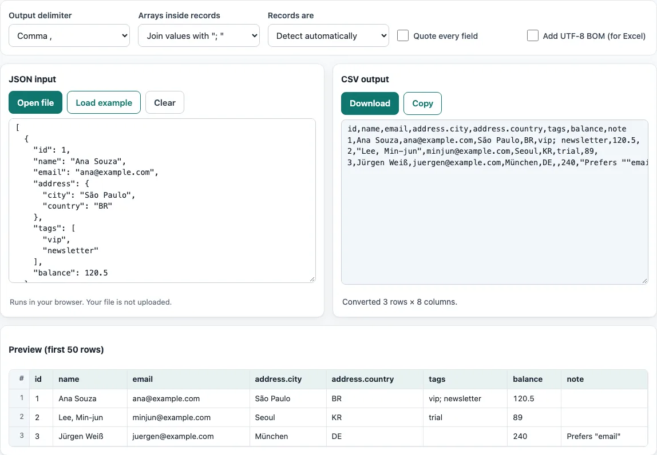
Task: Clear the JSON input
Action: tap(165, 102)
